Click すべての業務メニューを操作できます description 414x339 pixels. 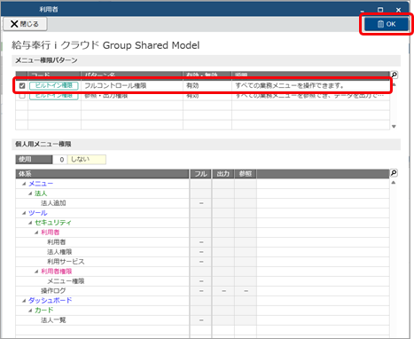pos(290,86)
